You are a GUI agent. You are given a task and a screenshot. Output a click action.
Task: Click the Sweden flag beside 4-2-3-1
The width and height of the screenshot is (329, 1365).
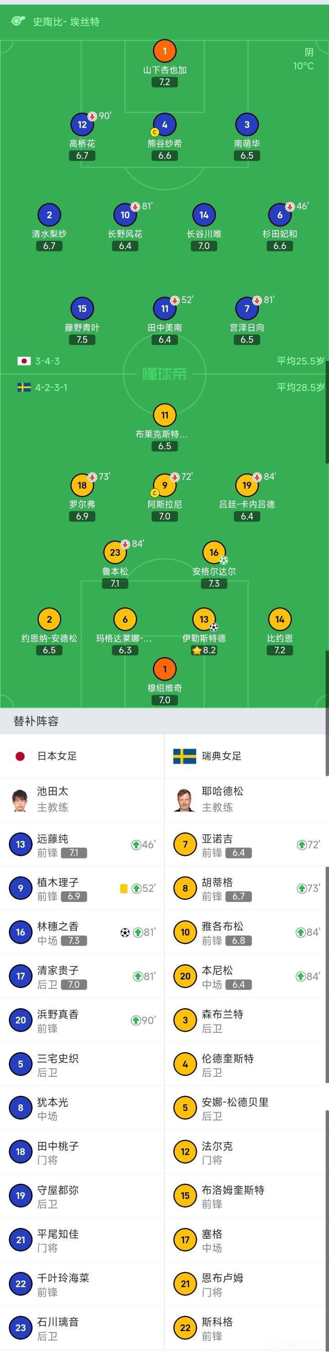(24, 387)
